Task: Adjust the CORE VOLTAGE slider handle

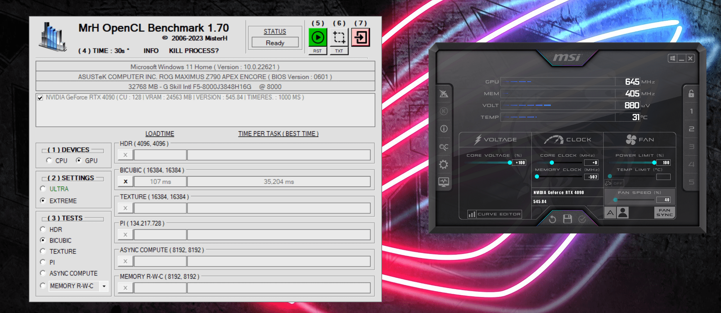Action: click(x=510, y=163)
